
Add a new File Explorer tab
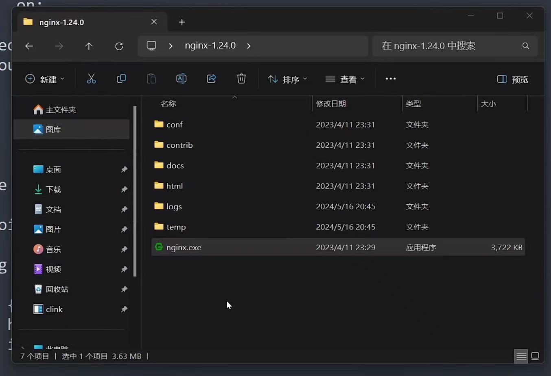pos(182,22)
